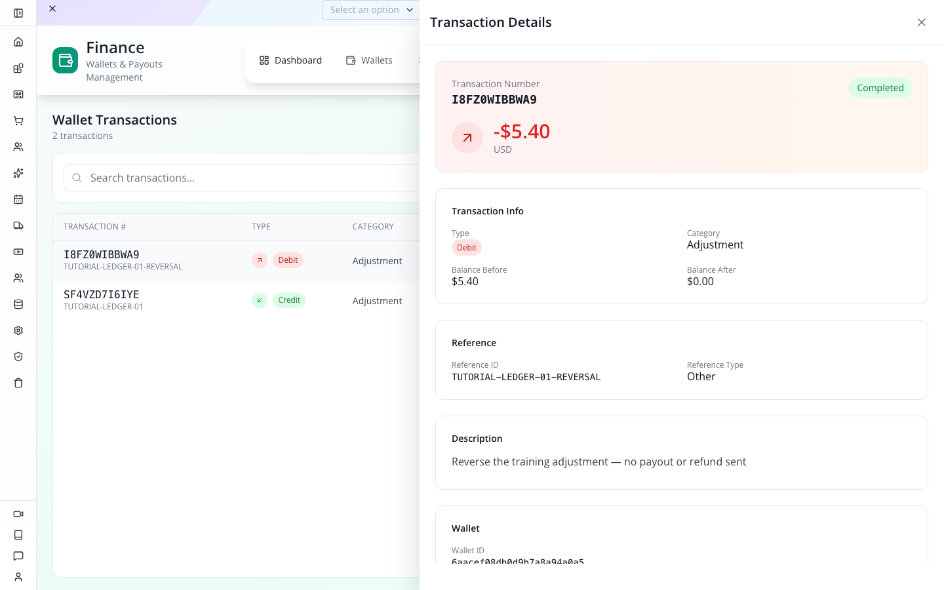Image resolution: width=944 pixels, height=590 pixels.
Task: Click the Credit badge in the table
Action: click(x=289, y=300)
